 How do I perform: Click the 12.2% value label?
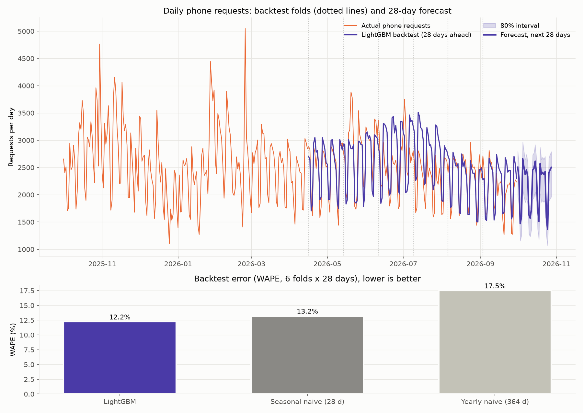click(120, 317)
